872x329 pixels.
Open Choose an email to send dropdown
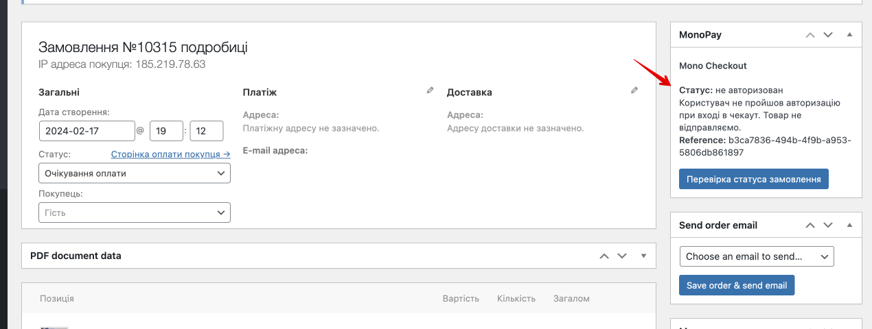[756, 256]
